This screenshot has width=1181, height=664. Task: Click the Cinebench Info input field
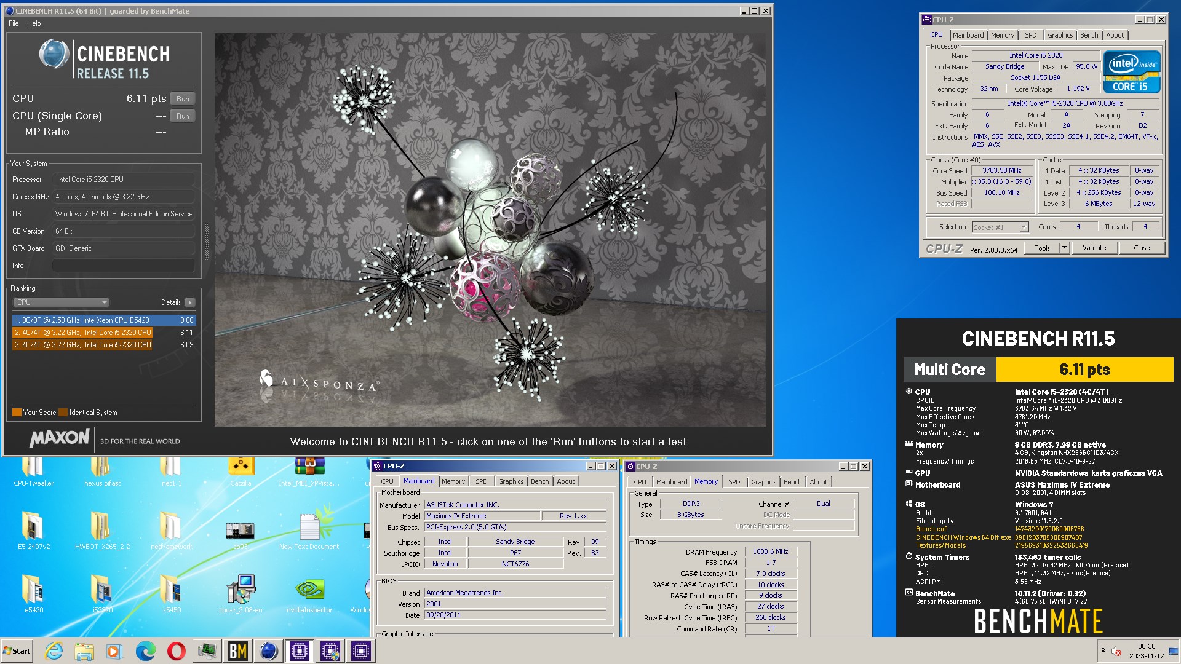pos(123,266)
